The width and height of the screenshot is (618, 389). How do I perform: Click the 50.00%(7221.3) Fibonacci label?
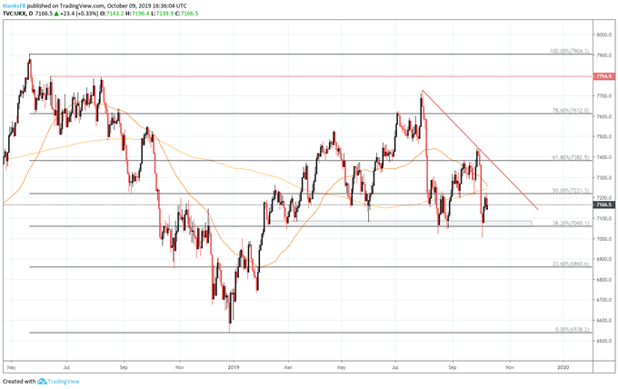point(571,190)
